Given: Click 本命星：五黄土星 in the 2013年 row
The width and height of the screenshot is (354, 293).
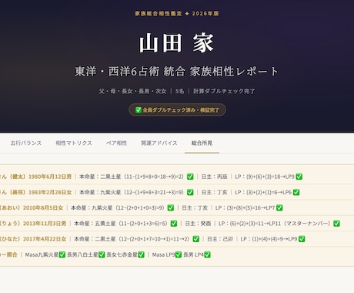Looking at the screenshot, I should coord(95,224).
